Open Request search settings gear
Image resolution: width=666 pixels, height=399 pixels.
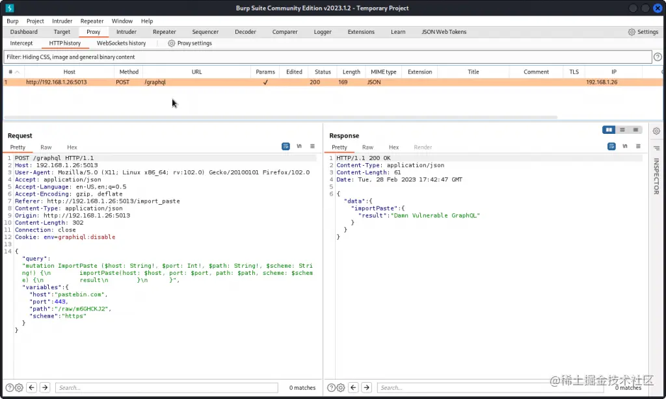(x=19, y=387)
